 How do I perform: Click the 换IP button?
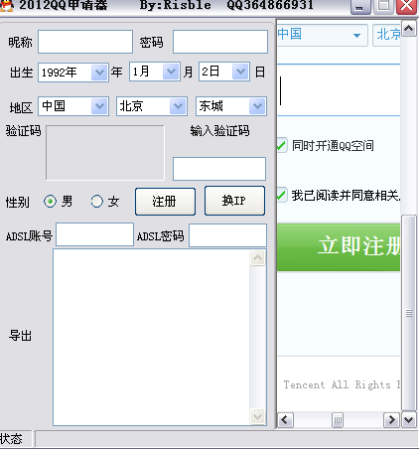click(x=234, y=201)
